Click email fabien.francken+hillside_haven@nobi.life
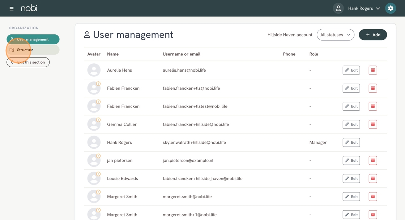 click(202, 179)
